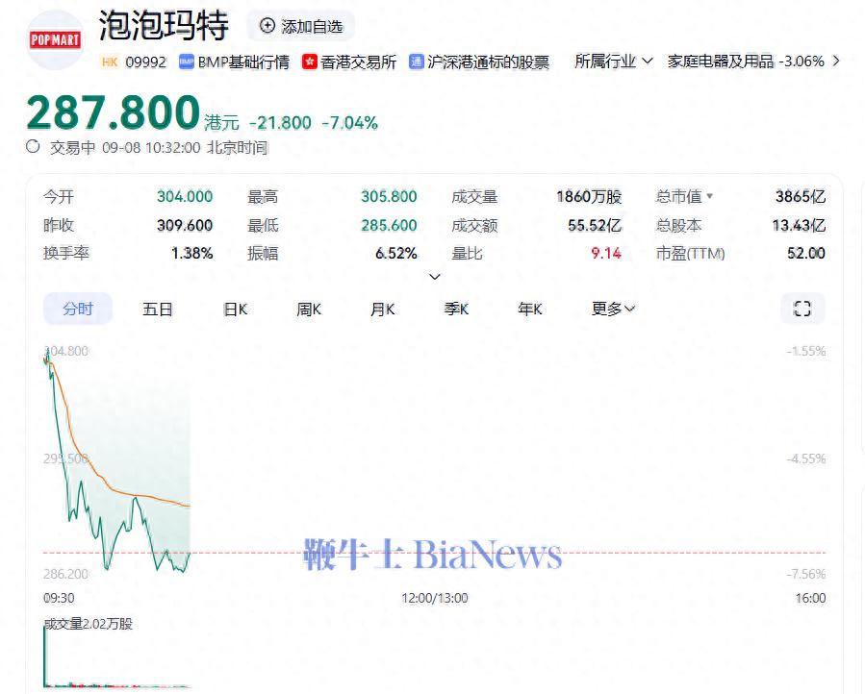Toggle the 总市值 dropdown triangle
Image resolution: width=865 pixels, height=694 pixels.
coord(710,197)
